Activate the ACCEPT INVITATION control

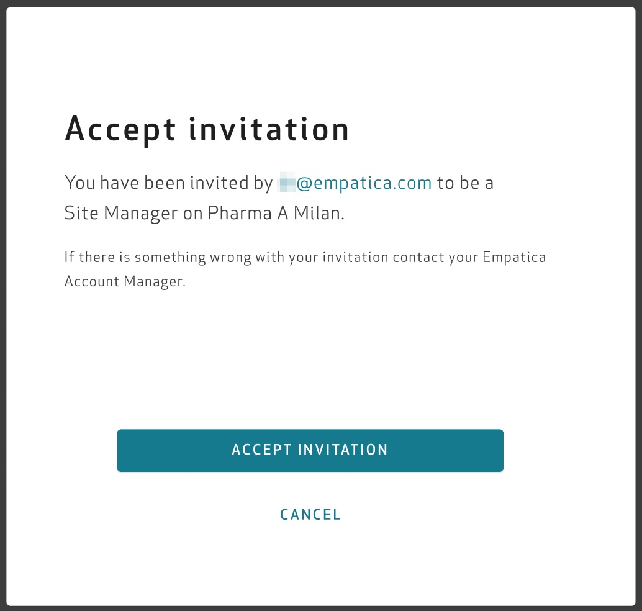[x=310, y=450]
